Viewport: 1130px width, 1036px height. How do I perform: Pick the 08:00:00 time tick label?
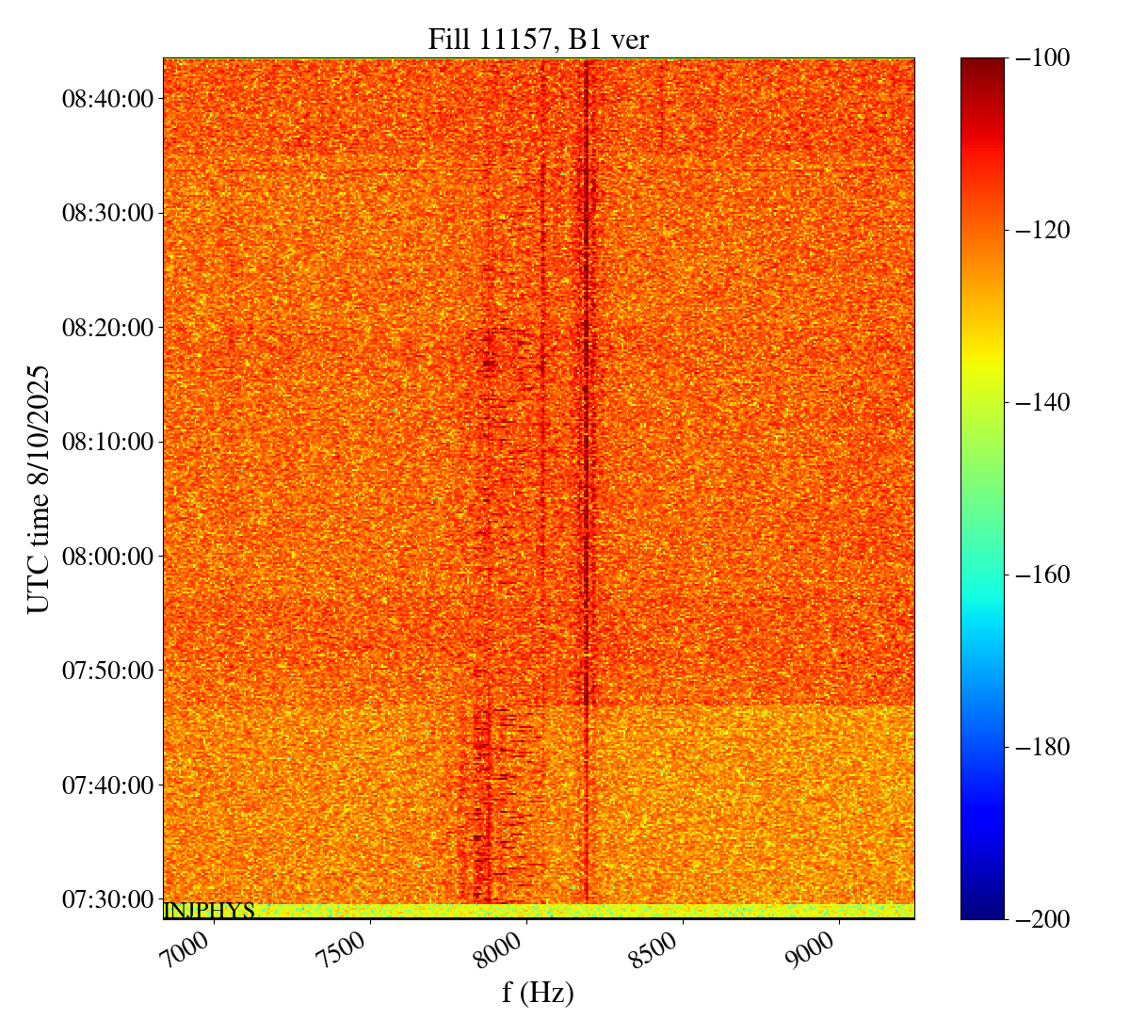pyautogui.click(x=108, y=556)
